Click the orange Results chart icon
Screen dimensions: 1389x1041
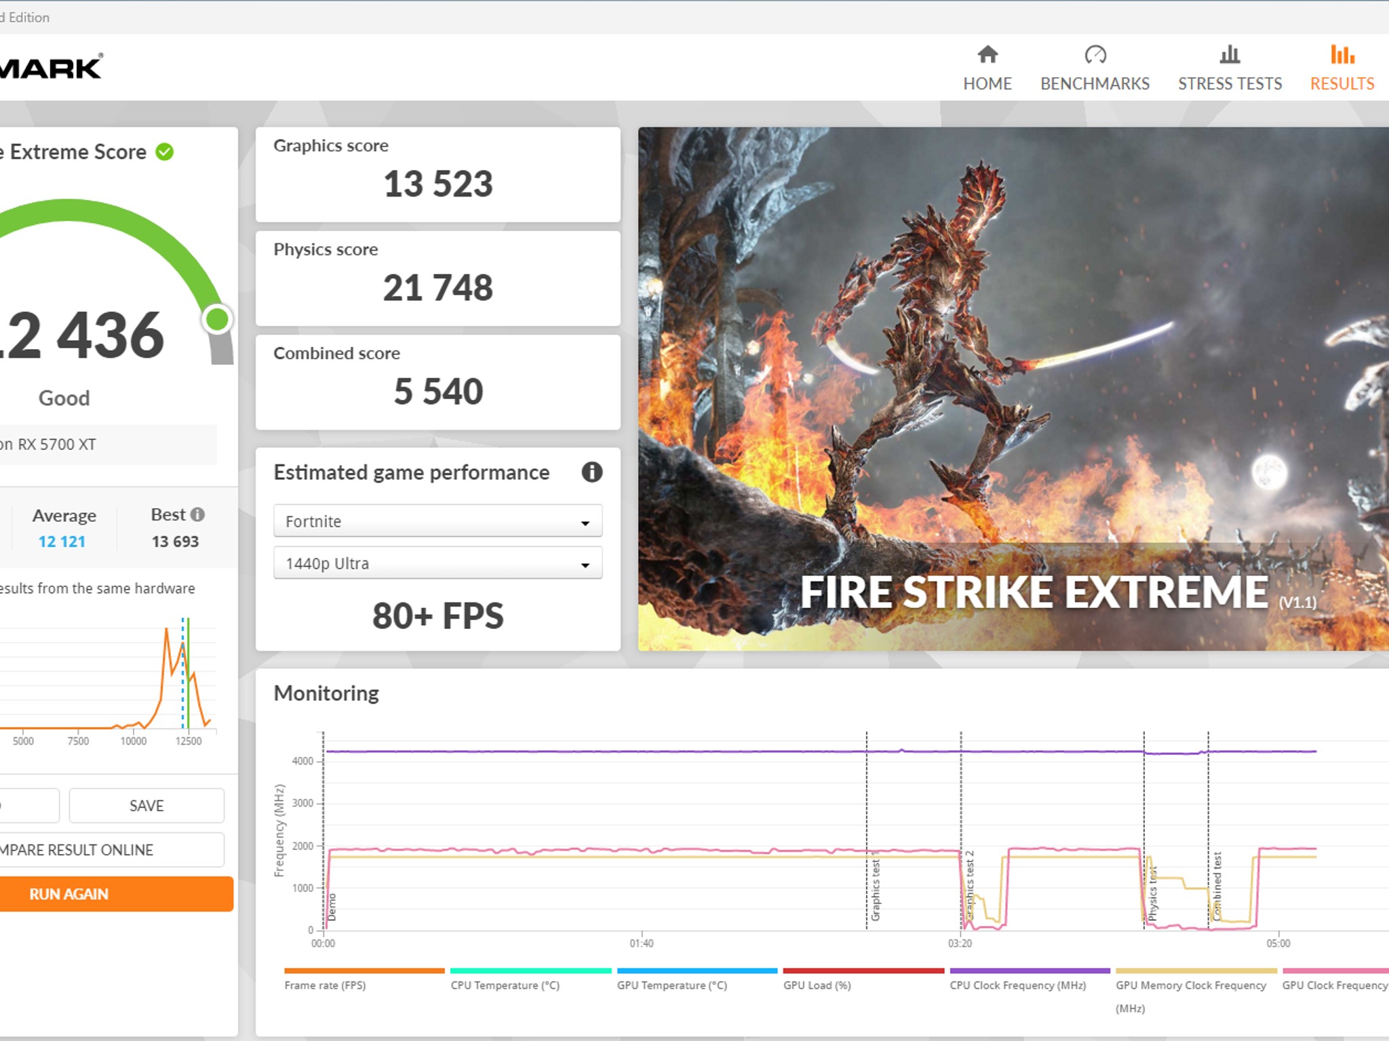click(x=1342, y=54)
